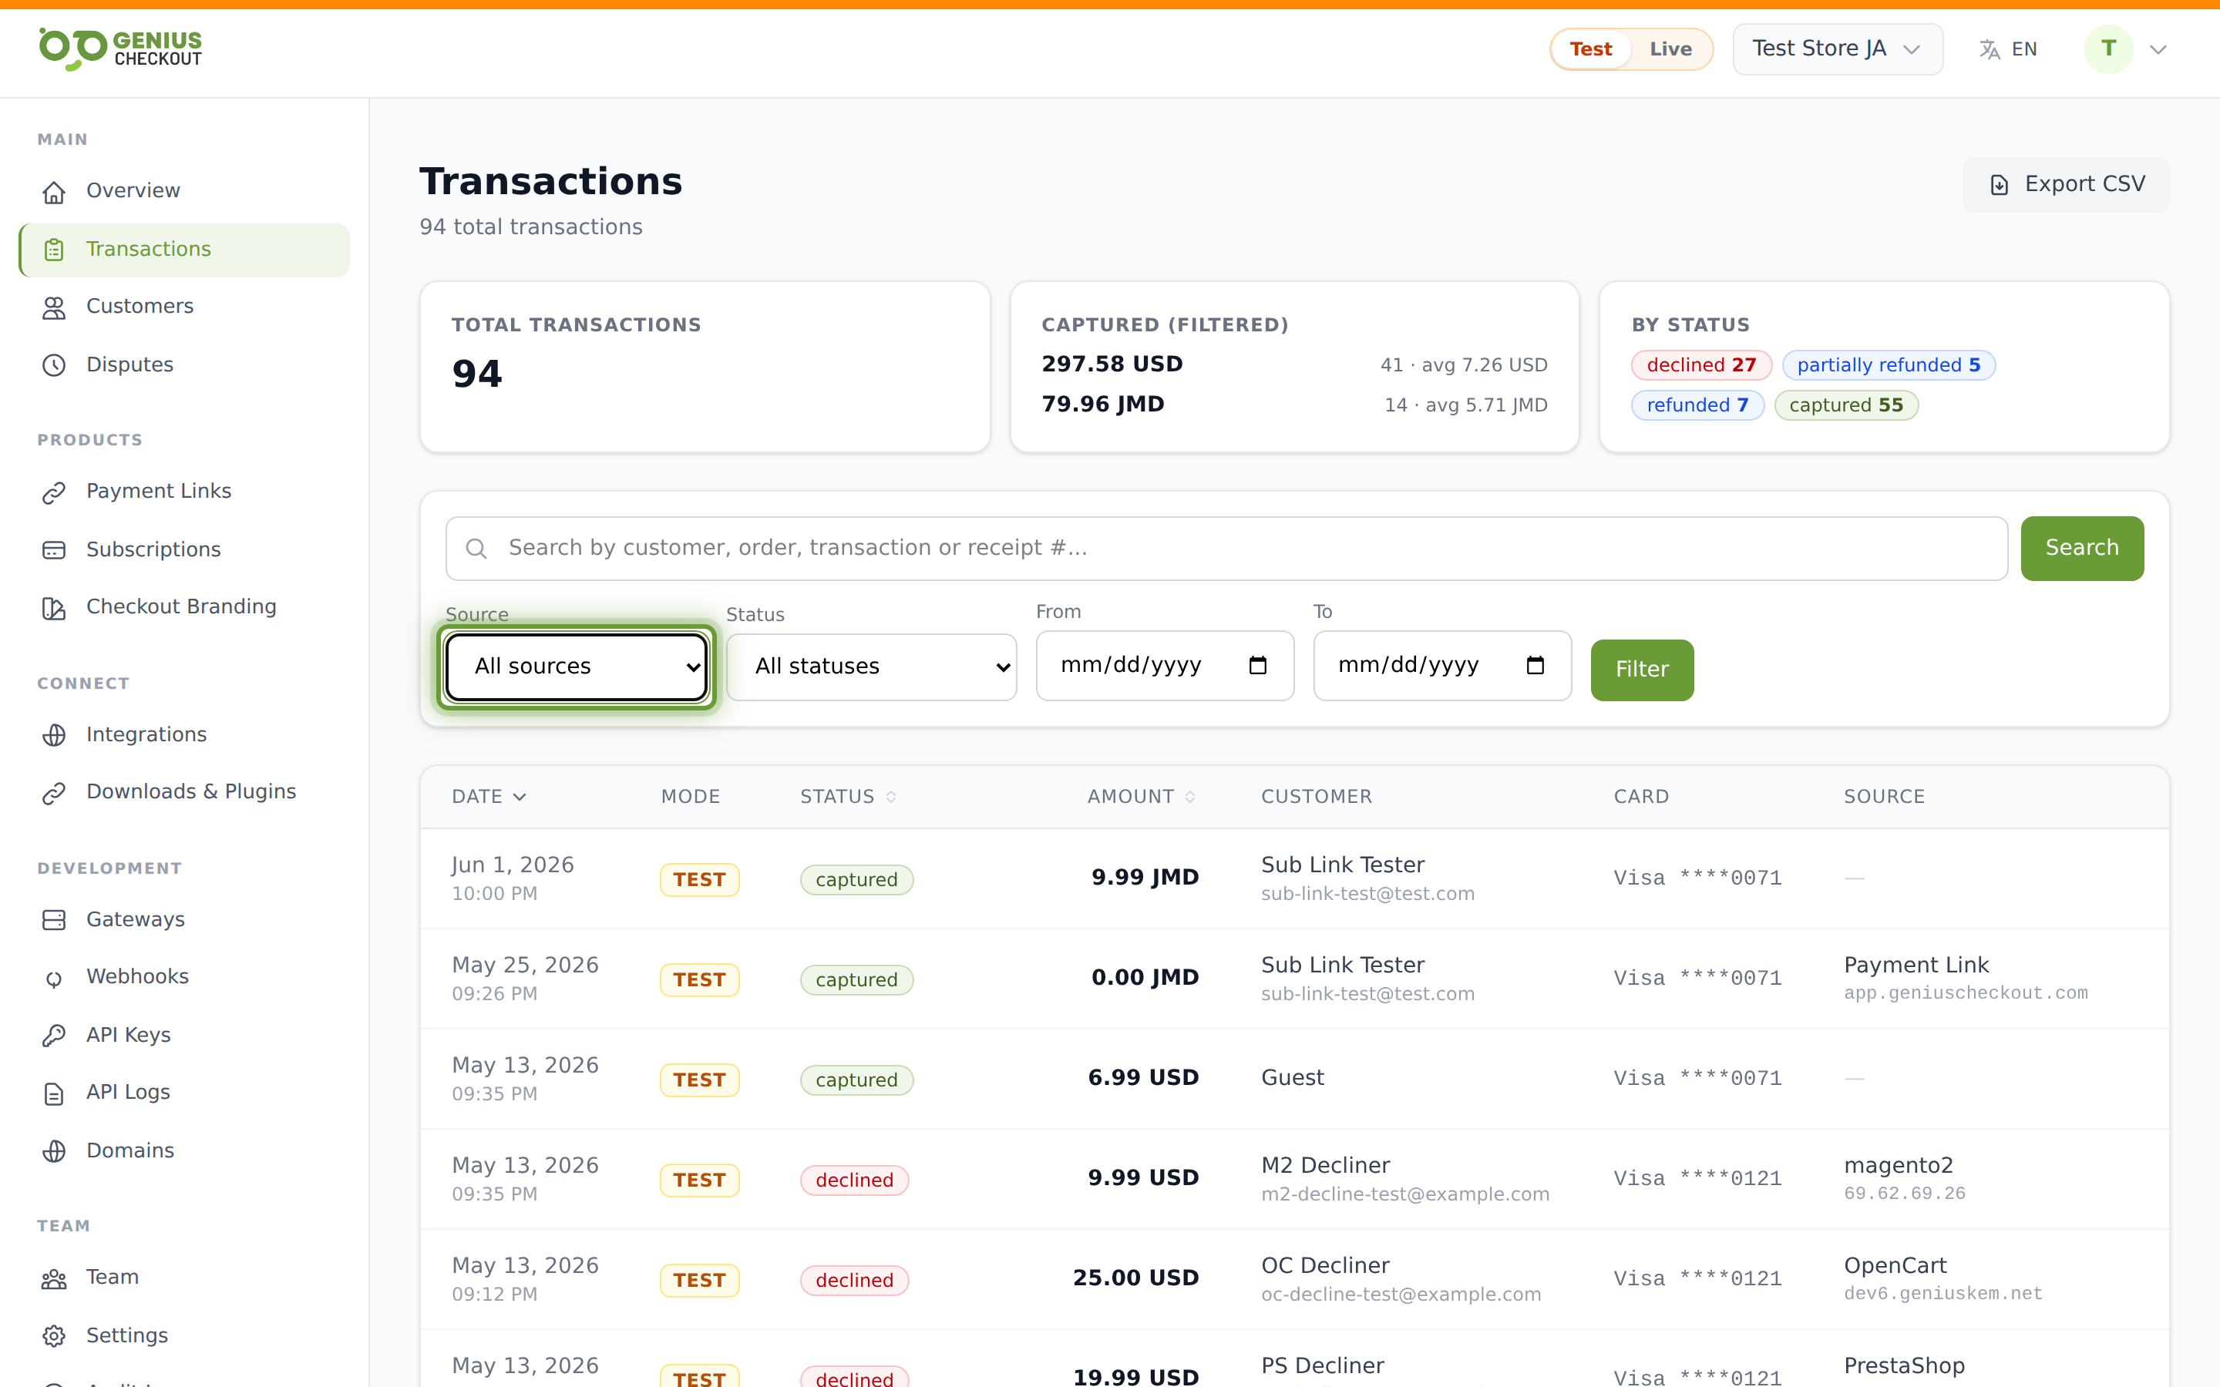Filter by declined 27 status badge
2220x1387 pixels.
(1700, 365)
